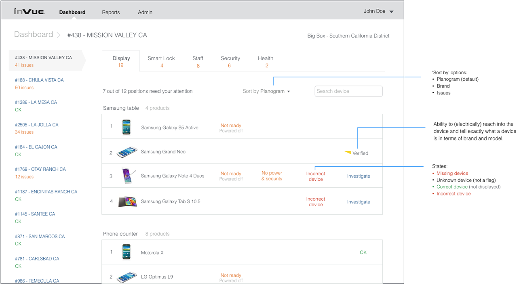Click Verified label on Grand Neo row
Screen dimensions: 521x285
point(360,153)
